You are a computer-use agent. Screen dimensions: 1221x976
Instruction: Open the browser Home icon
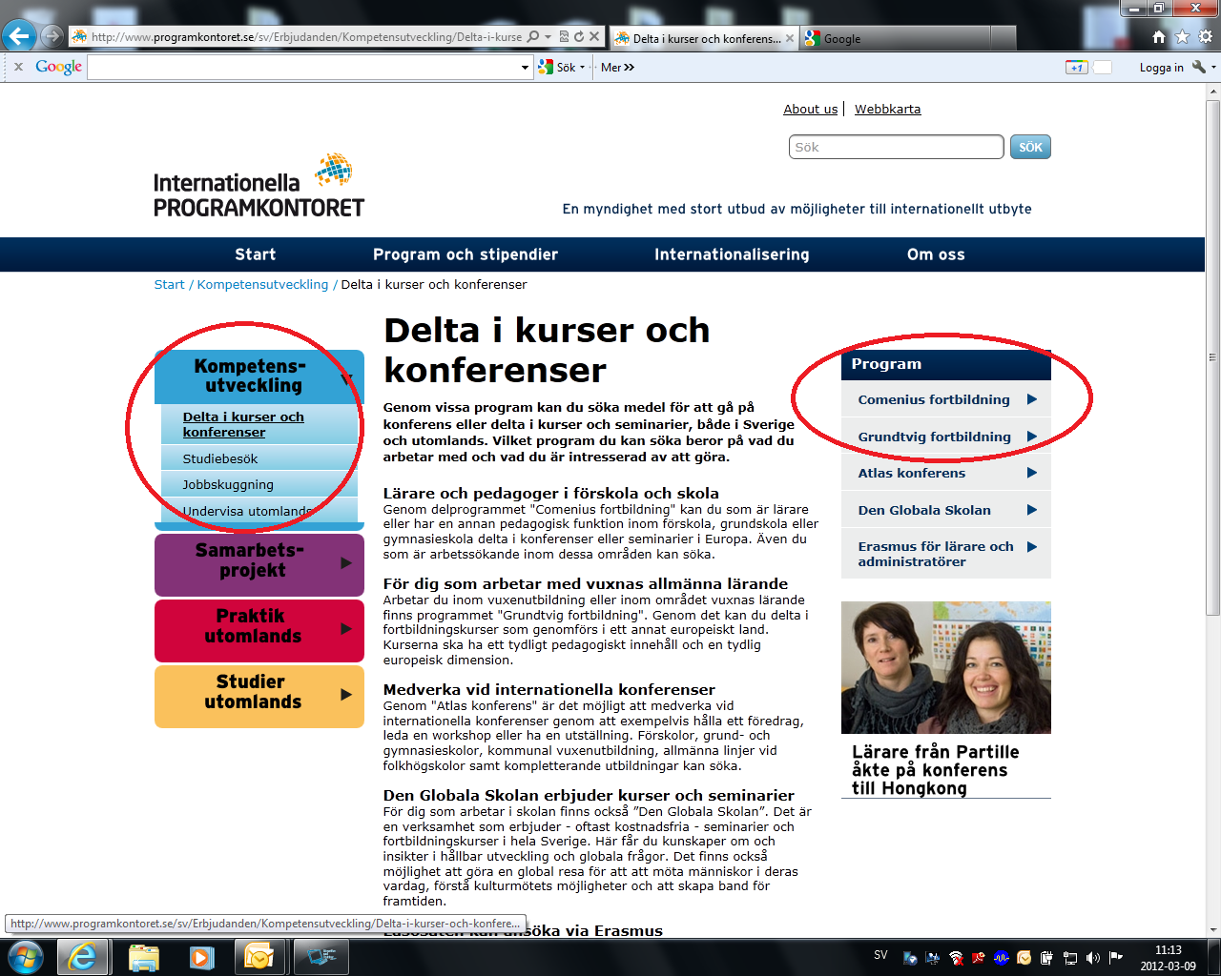[x=1159, y=37]
